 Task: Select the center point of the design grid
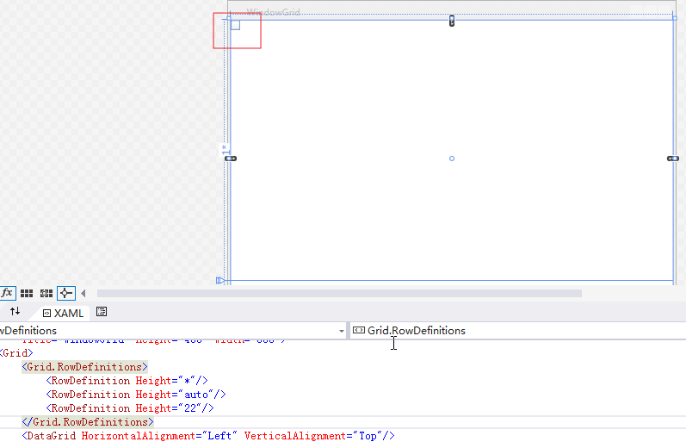point(452,159)
